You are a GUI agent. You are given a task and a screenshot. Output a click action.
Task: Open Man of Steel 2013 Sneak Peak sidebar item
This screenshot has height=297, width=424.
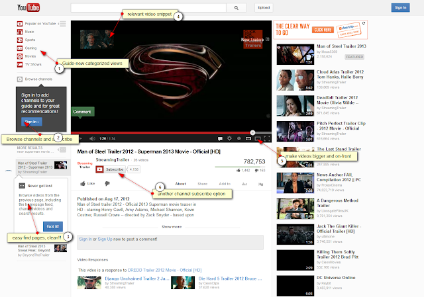coord(42,250)
